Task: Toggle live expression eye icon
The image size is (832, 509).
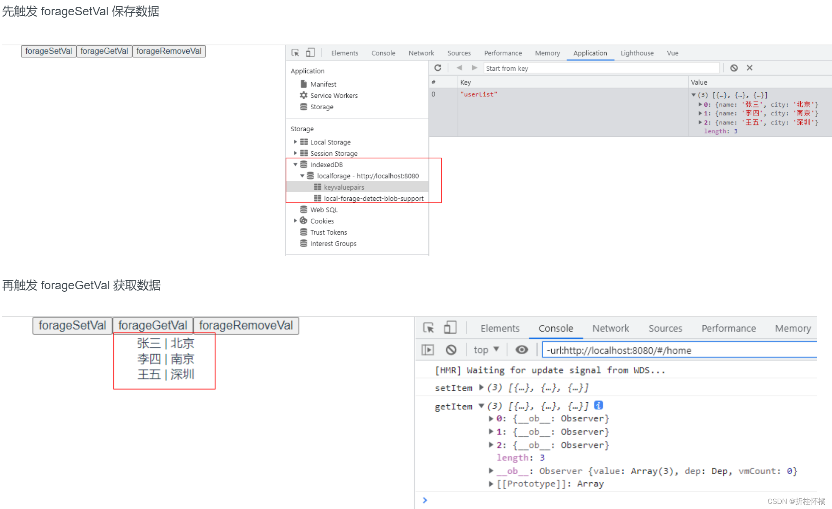Action: [x=522, y=350]
